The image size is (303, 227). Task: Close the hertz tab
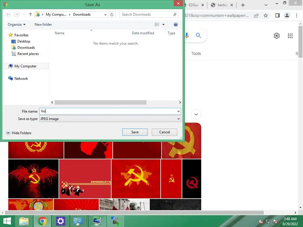pyautogui.click(x=232, y=5)
